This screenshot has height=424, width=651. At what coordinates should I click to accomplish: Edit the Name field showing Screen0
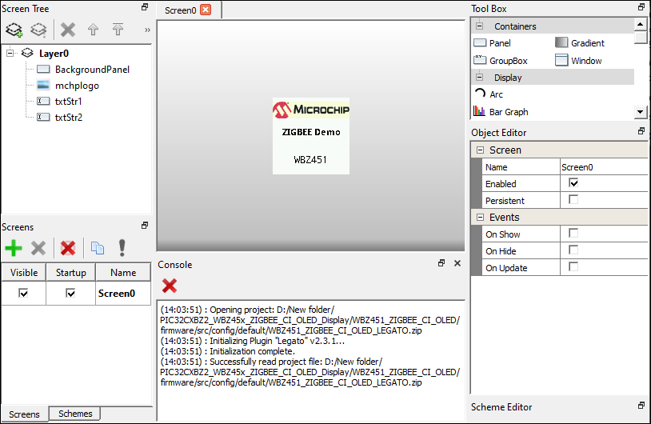(x=604, y=167)
